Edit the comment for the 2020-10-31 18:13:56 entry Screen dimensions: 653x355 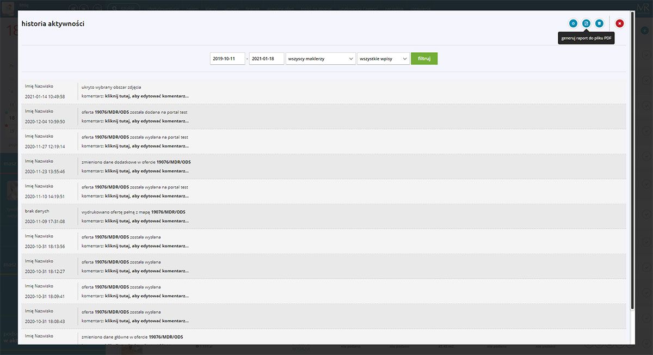coord(147,246)
